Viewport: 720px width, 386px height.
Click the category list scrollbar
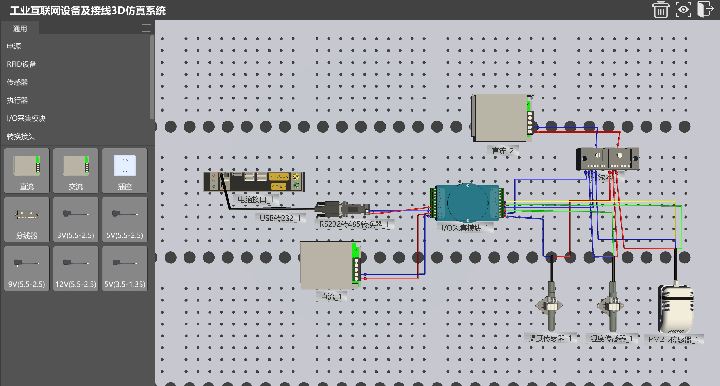point(152,77)
